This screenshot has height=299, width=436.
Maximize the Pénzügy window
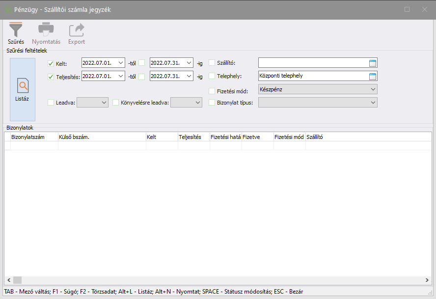407,9
